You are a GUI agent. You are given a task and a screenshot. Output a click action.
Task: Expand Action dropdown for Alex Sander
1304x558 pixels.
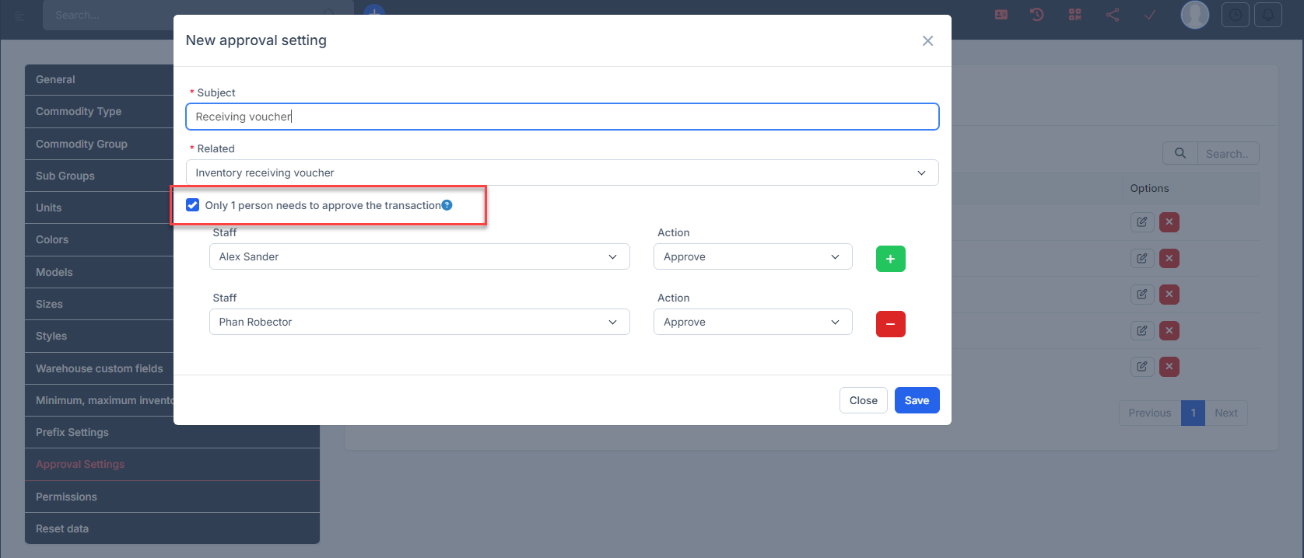point(752,256)
